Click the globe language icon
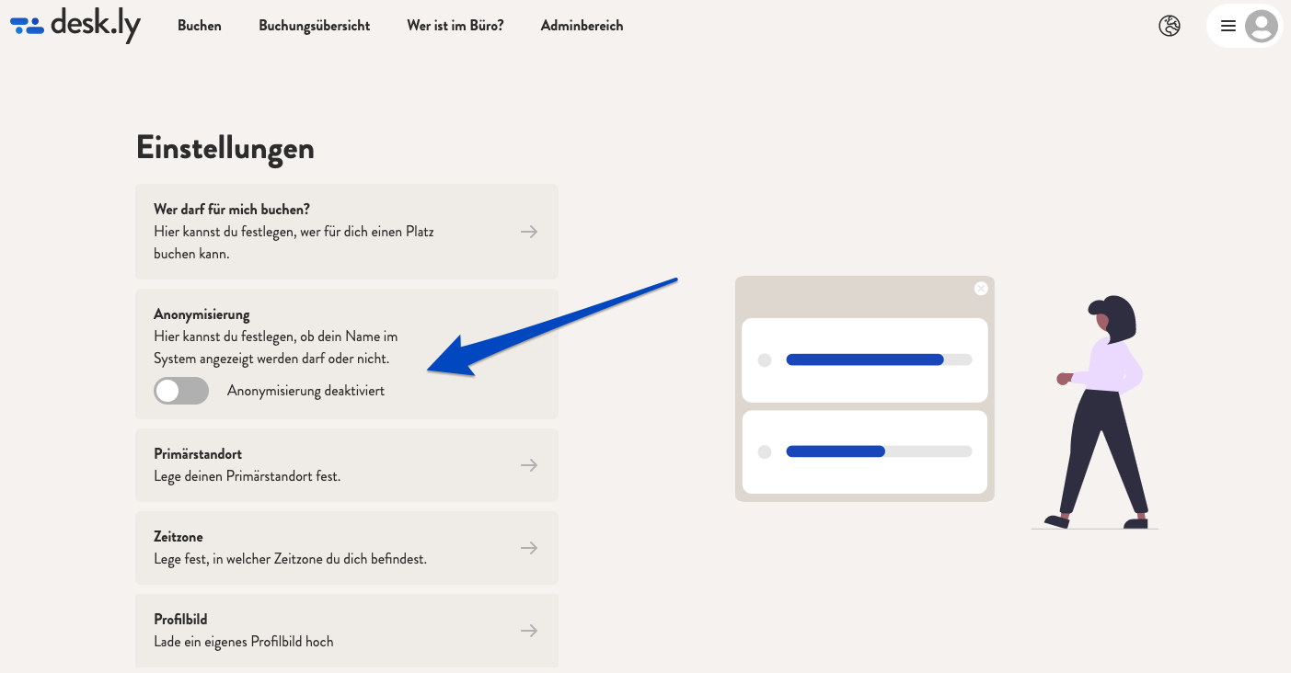 (1170, 26)
